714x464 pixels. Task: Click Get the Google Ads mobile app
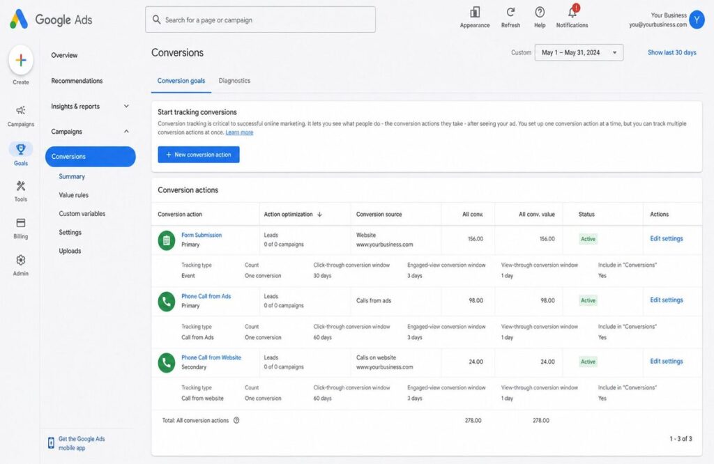pos(82,444)
